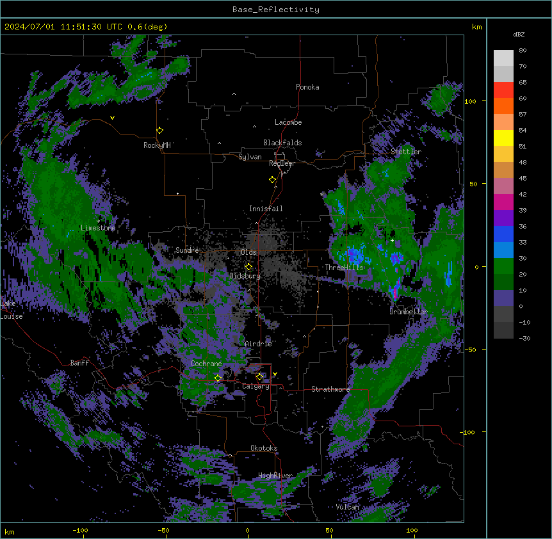
Task: Select the bright yellow swatch between 54 and 51 dBZ
Action: 503,138
